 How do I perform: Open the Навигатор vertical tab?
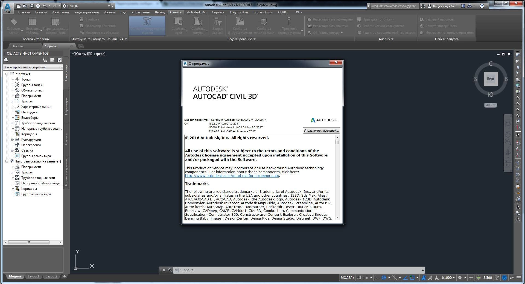[66, 73]
